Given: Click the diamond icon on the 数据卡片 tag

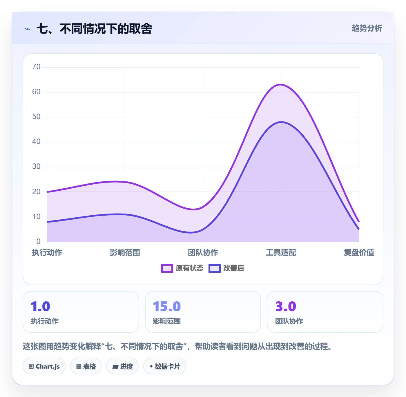Looking at the screenshot, I should (x=151, y=367).
